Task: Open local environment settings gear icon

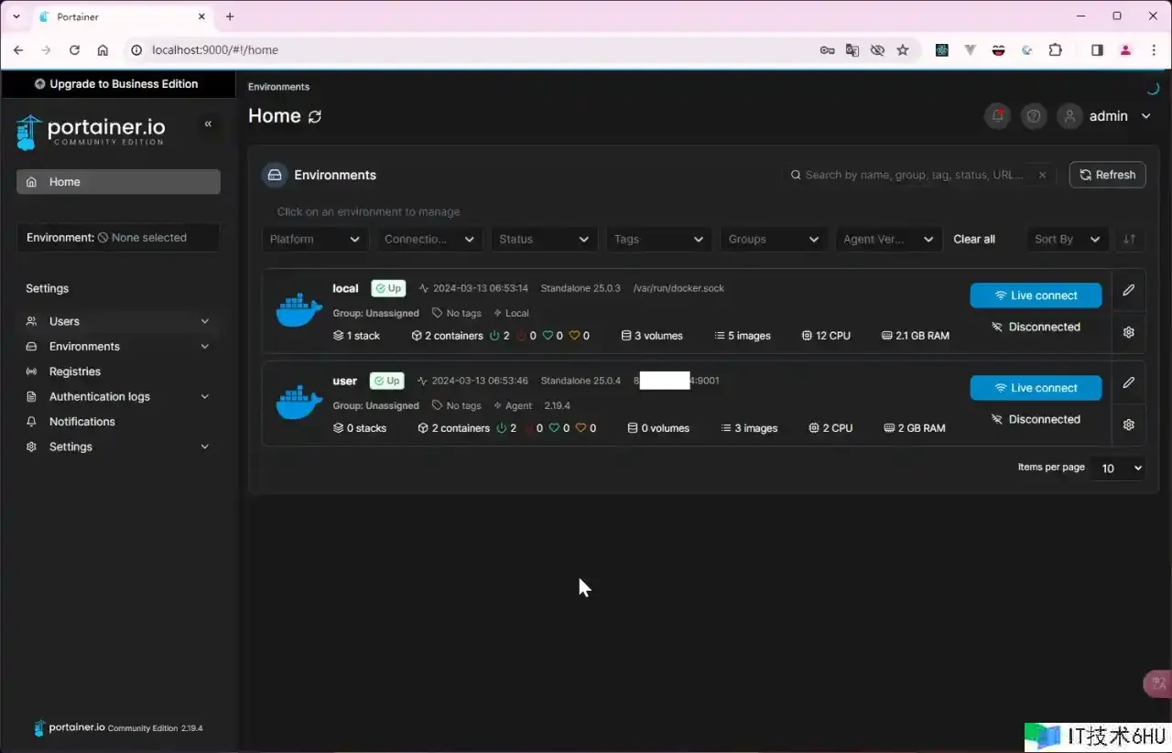Action: tap(1128, 332)
